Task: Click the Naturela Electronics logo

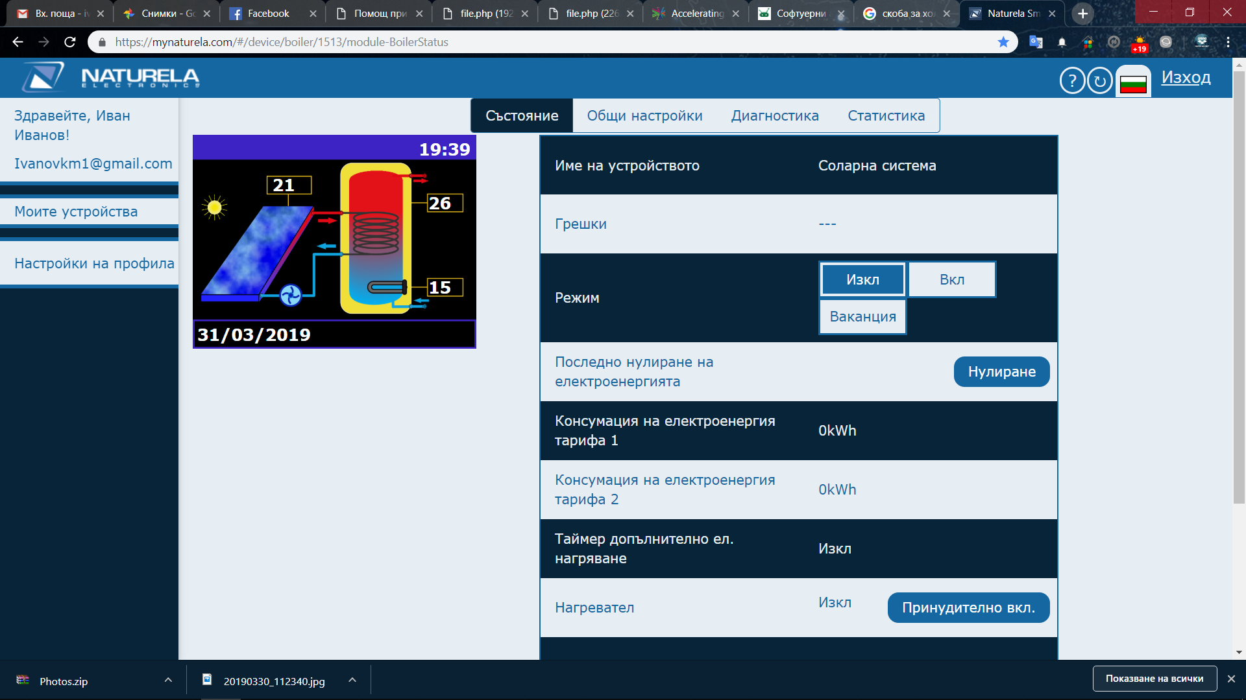Action: pyautogui.click(x=111, y=78)
